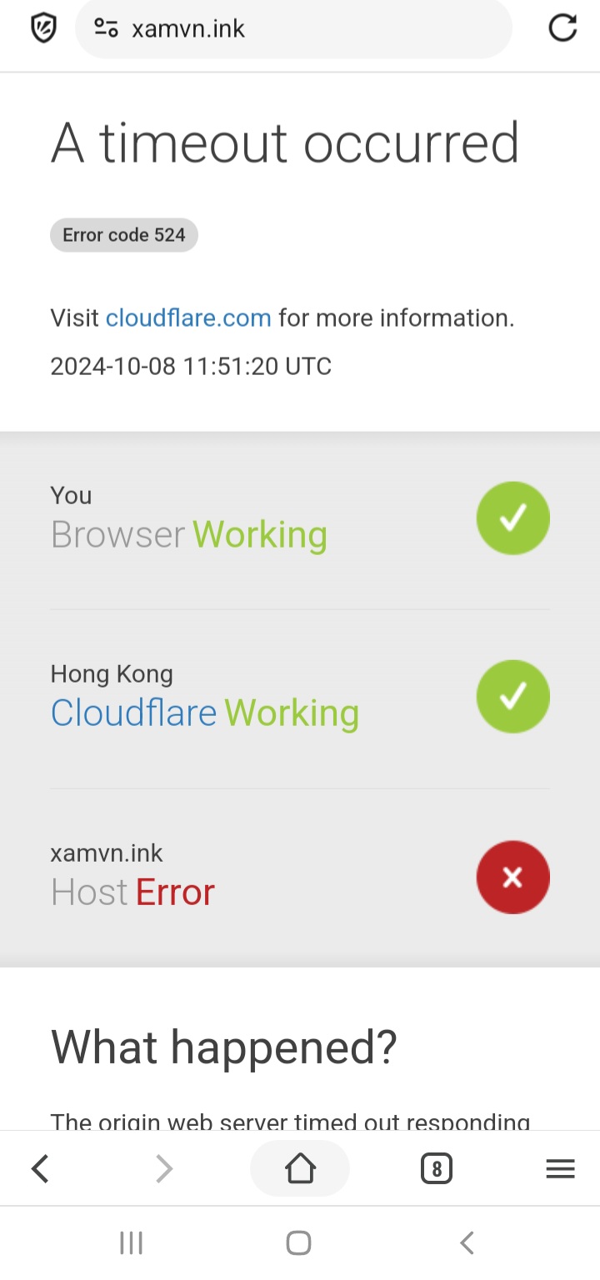Reload the page with refresh icon
The width and height of the screenshot is (600, 1280).
(x=562, y=28)
